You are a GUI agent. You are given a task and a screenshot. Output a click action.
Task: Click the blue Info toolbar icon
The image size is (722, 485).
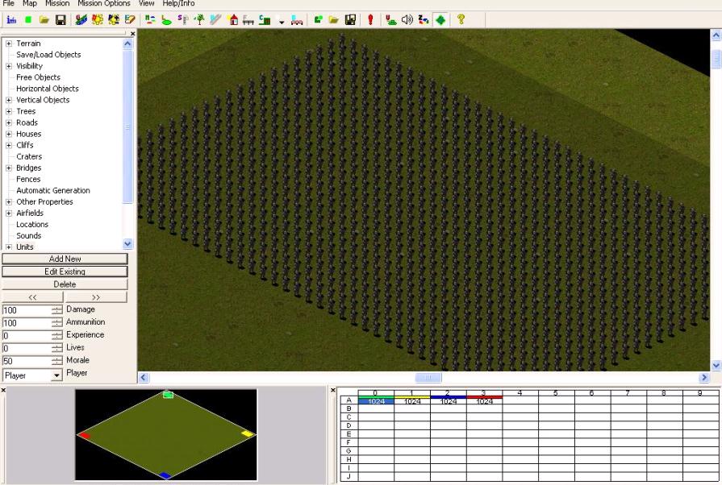click(11, 20)
